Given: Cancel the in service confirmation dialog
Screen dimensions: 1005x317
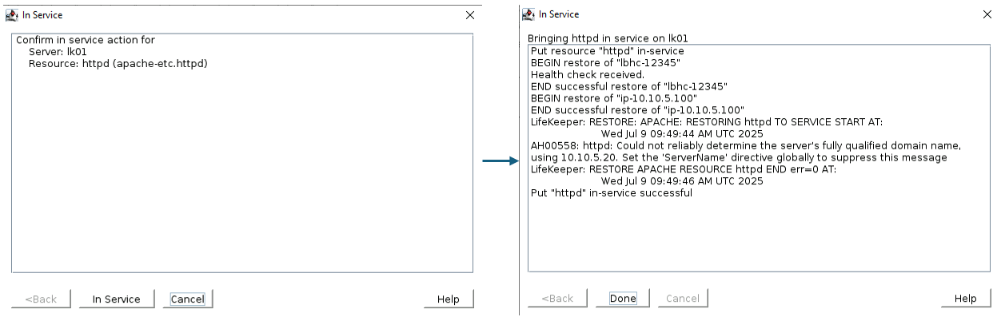Looking at the screenshot, I should (188, 299).
